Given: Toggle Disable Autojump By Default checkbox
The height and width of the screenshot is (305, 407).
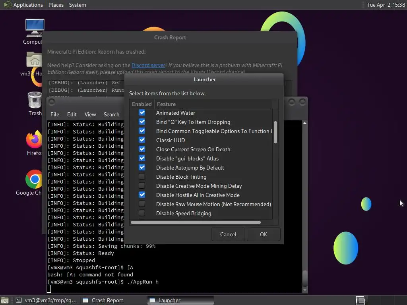Looking at the screenshot, I should click(x=142, y=168).
